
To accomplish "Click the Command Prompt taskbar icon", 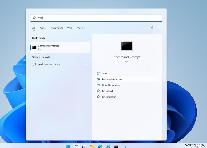I will pos(116,147).
